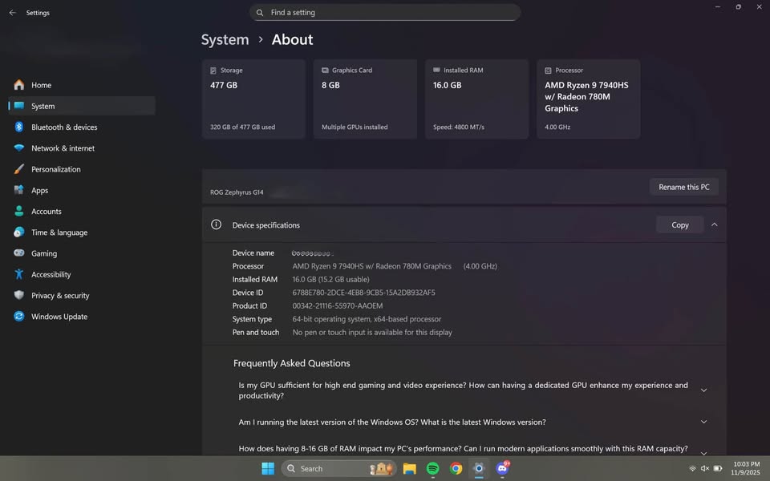Click the System breadcrumb link

[225, 40]
